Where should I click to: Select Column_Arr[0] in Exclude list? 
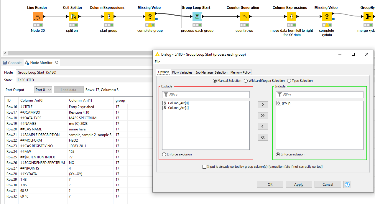click(206, 103)
